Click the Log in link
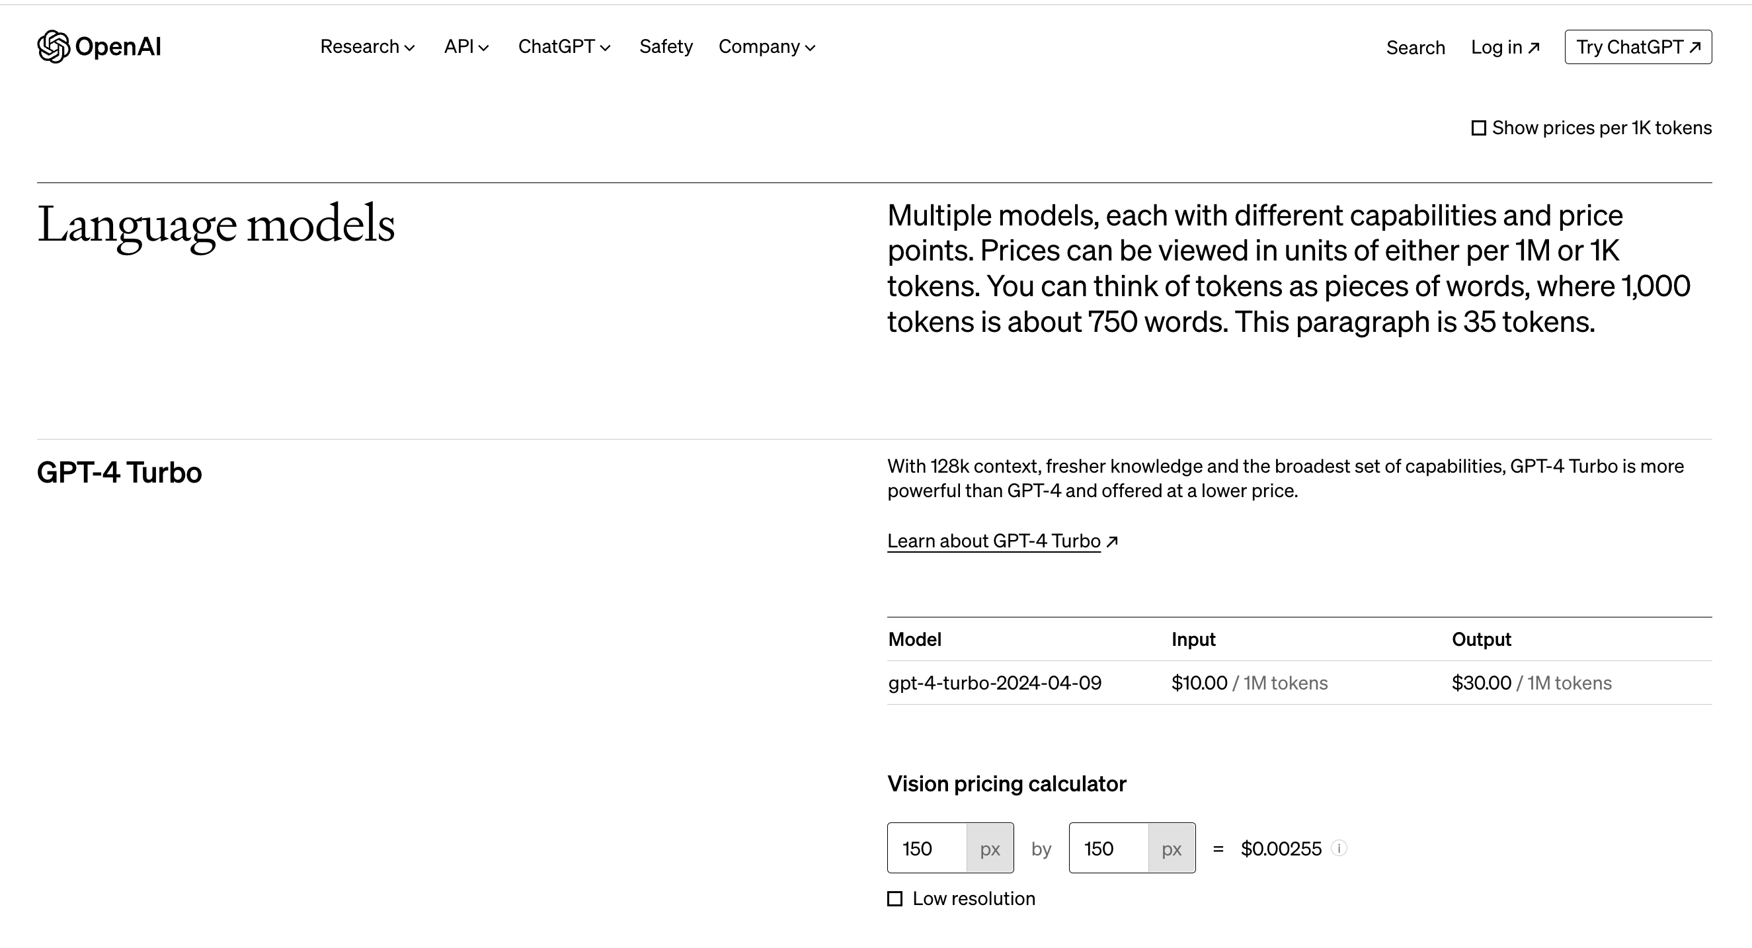This screenshot has height=948, width=1752. (x=1505, y=48)
